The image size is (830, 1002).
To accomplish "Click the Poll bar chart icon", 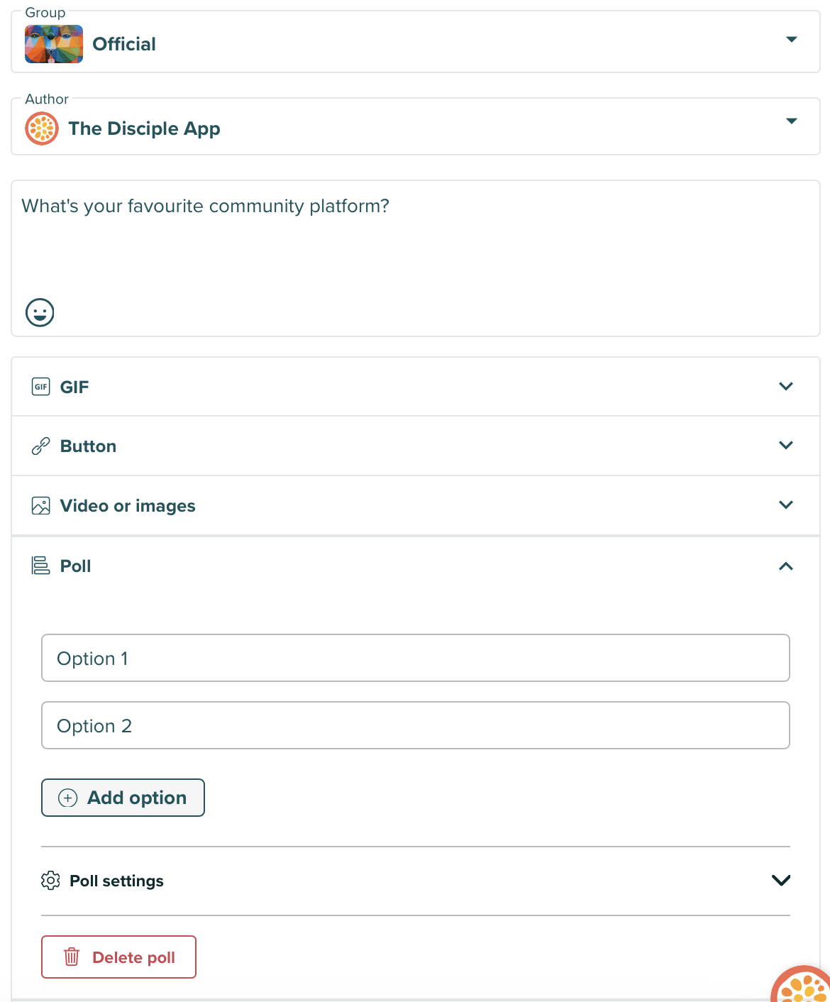I will click(x=40, y=566).
